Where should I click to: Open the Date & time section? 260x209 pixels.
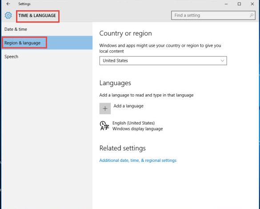click(16, 29)
